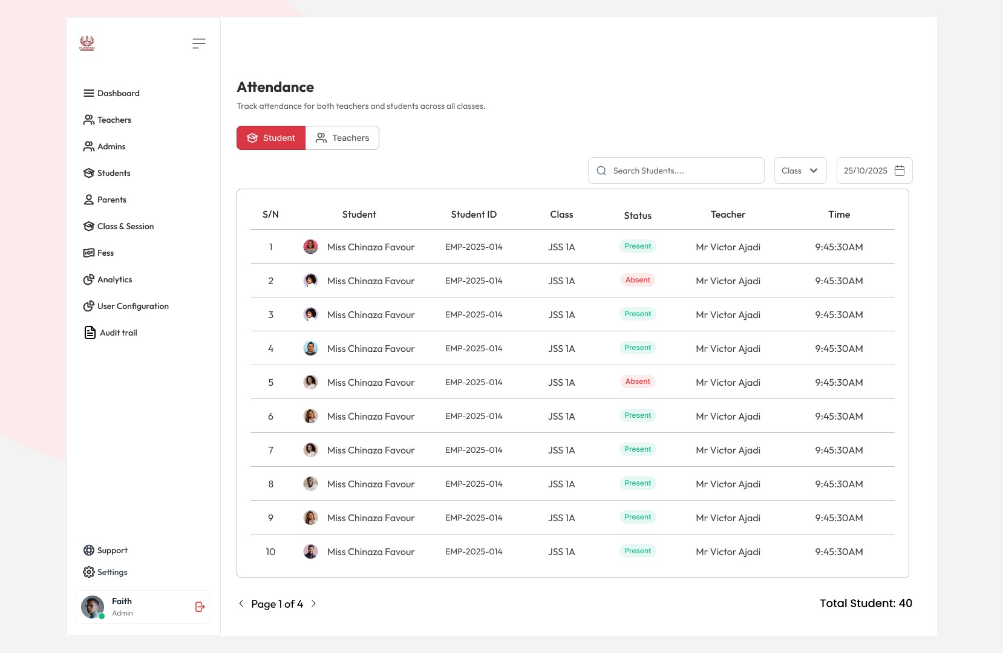The image size is (1003, 653).
Task: Click the S/N column header
Action: pos(270,215)
